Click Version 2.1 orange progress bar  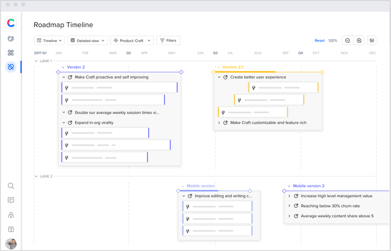click(x=245, y=72)
